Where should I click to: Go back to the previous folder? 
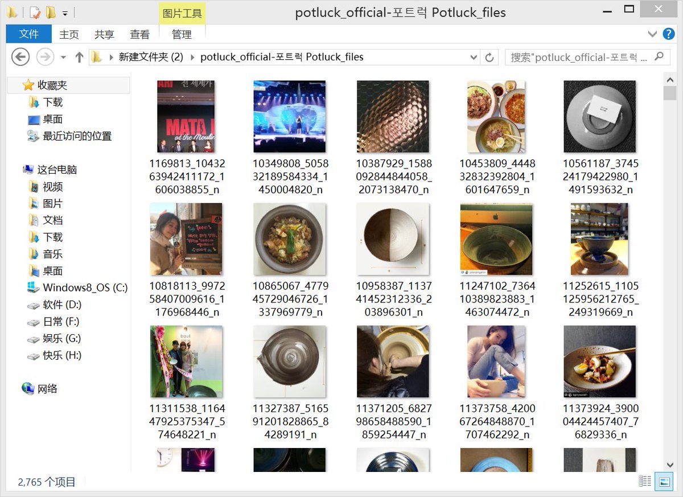coord(20,57)
